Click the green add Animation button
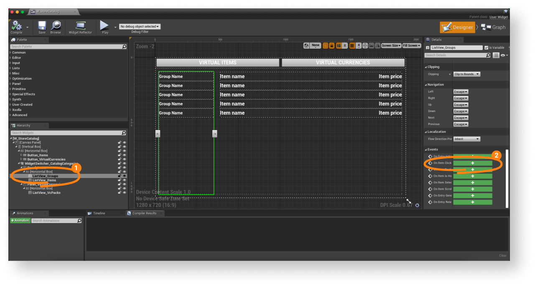Viewport: 535px width, 286px height. tap(20, 221)
